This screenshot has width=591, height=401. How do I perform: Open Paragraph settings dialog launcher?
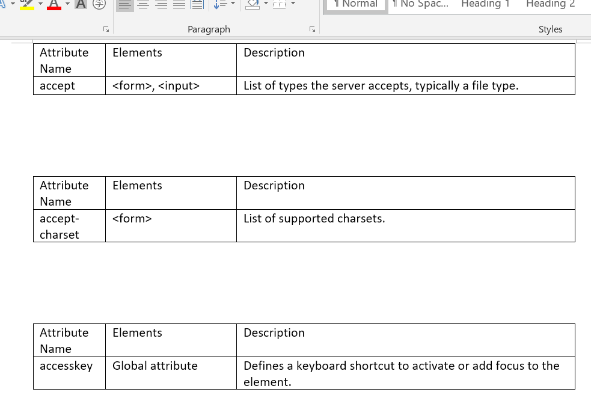tap(312, 29)
